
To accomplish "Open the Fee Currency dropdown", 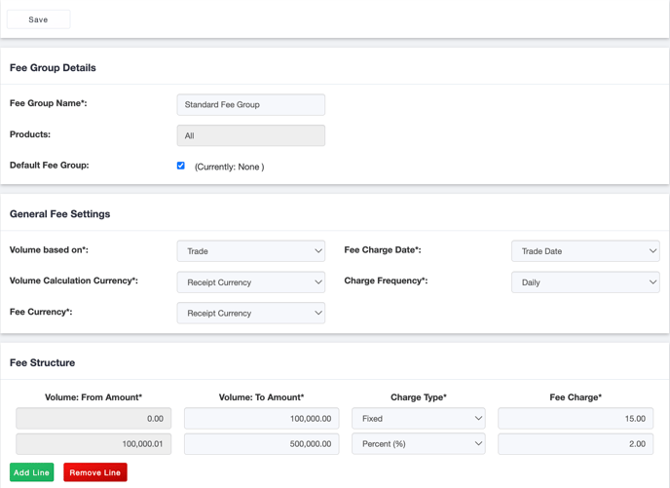I will click(250, 314).
